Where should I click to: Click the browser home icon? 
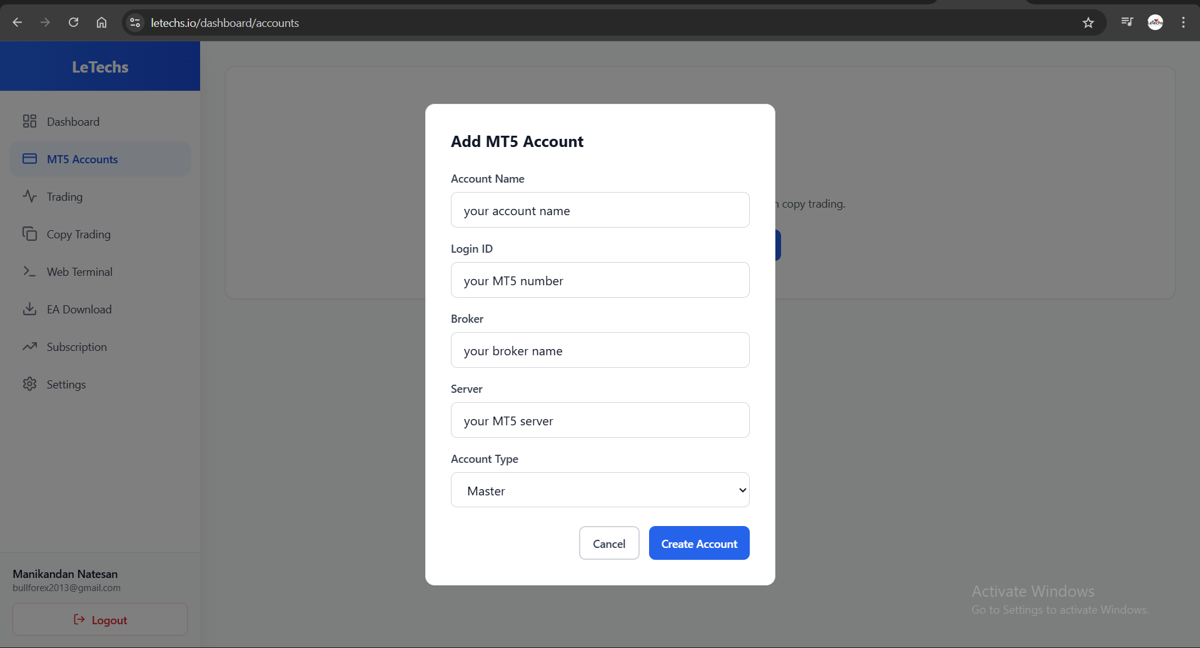(101, 23)
